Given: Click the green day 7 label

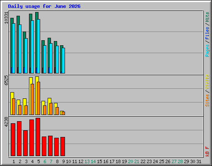Looking at the screenshot, I should 51,161.
